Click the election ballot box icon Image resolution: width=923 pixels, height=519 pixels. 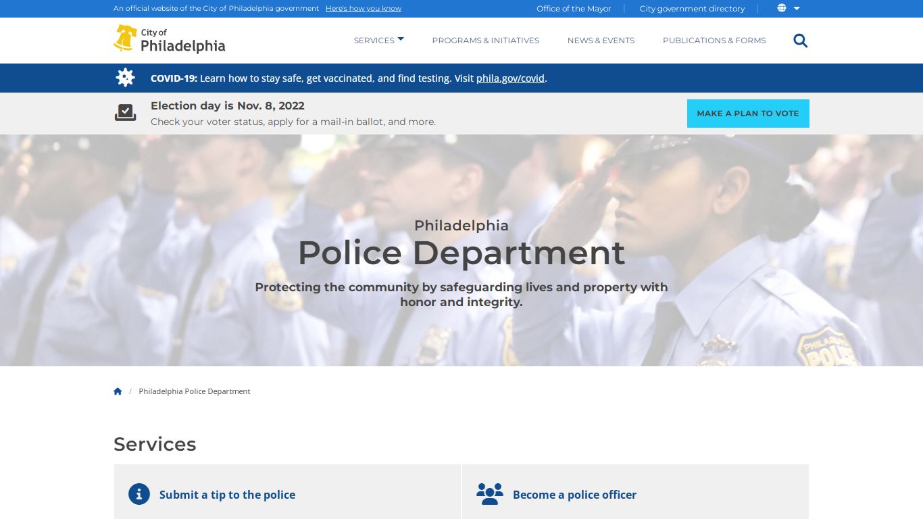[125, 113]
